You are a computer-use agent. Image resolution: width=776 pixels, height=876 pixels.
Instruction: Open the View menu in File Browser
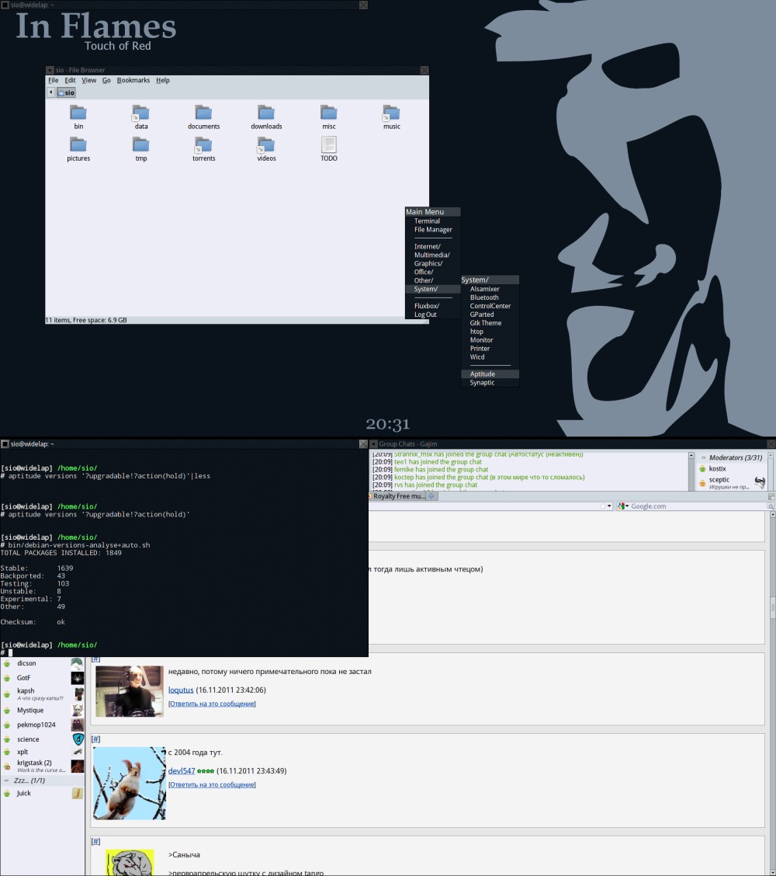88,81
